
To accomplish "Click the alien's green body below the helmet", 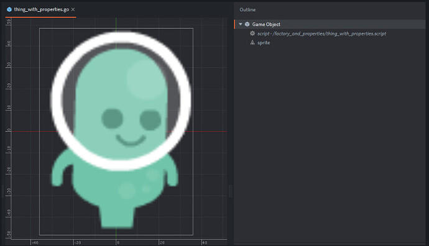I will click(118, 189).
